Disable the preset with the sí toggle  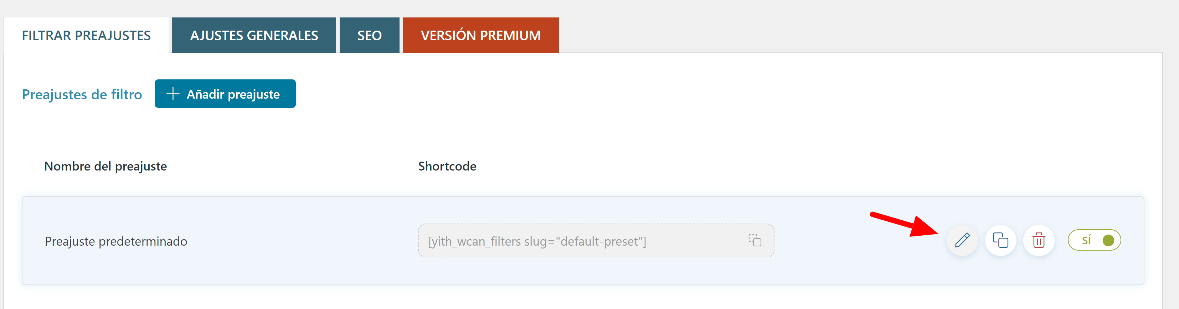1094,240
